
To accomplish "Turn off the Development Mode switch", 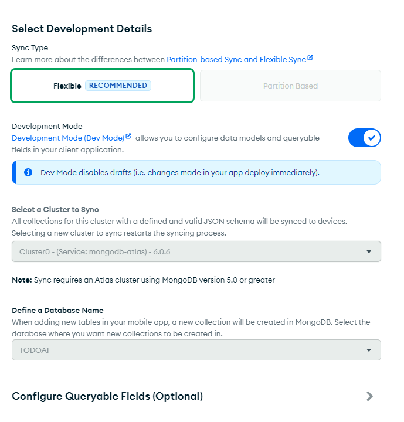I will click(365, 138).
